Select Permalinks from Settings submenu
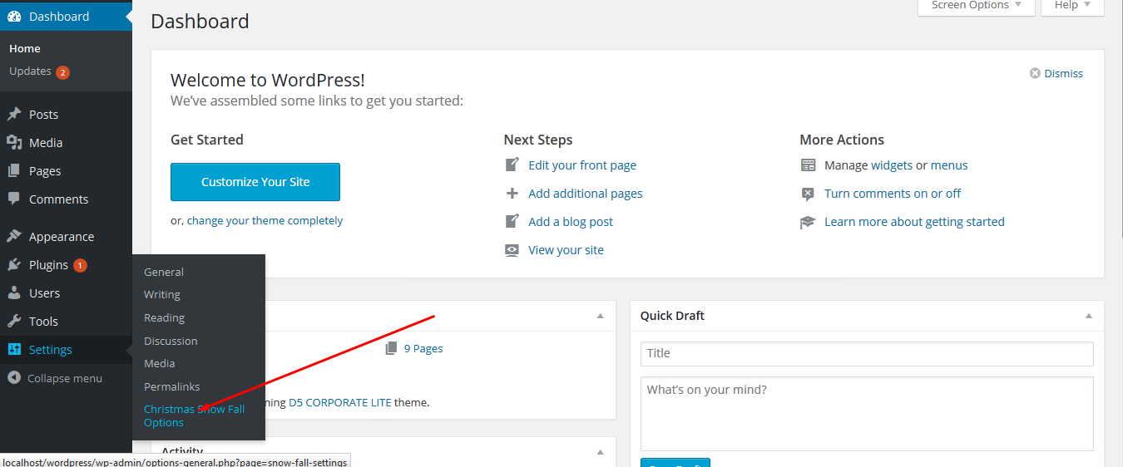Screen dimensions: 1123x467 point(171,386)
